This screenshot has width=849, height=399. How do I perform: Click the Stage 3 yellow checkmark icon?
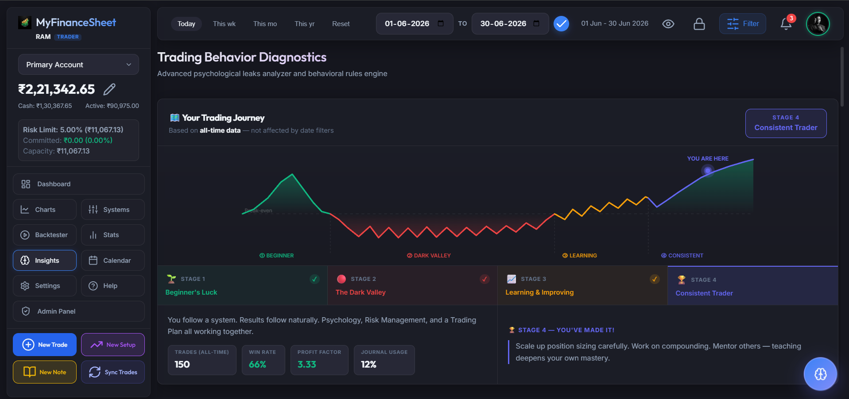coord(655,279)
